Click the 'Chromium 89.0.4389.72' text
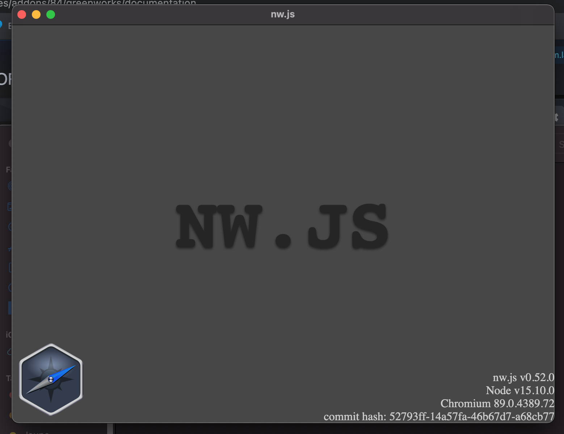564x434 pixels. pyautogui.click(x=497, y=404)
